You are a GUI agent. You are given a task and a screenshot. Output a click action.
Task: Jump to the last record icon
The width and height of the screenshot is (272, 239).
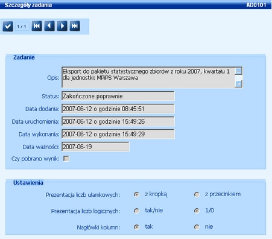[75, 26]
